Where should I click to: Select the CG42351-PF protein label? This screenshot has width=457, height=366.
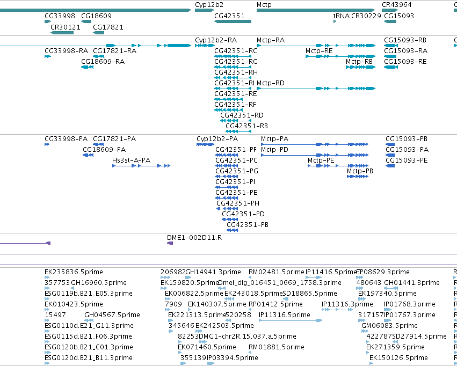pos(236,150)
